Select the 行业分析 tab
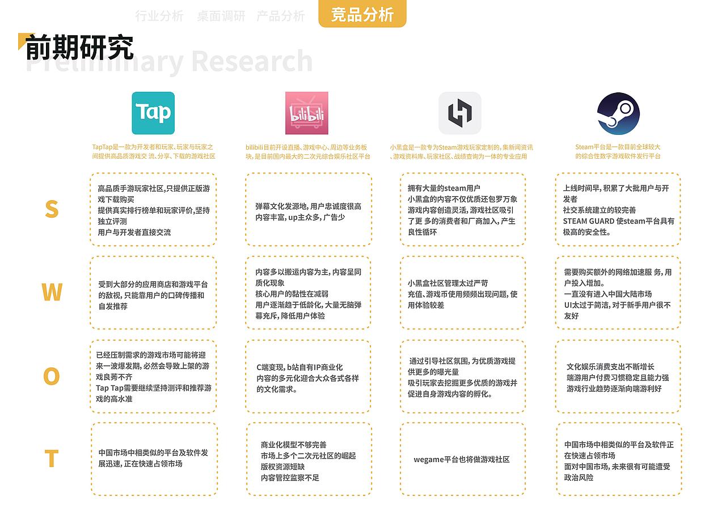This screenshot has width=726, height=513. tap(159, 16)
